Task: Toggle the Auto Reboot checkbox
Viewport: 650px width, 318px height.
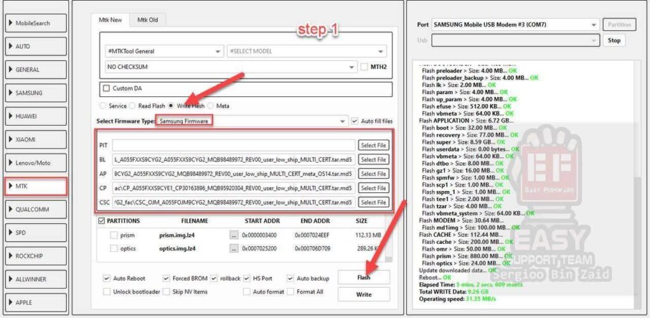Action: (107, 278)
